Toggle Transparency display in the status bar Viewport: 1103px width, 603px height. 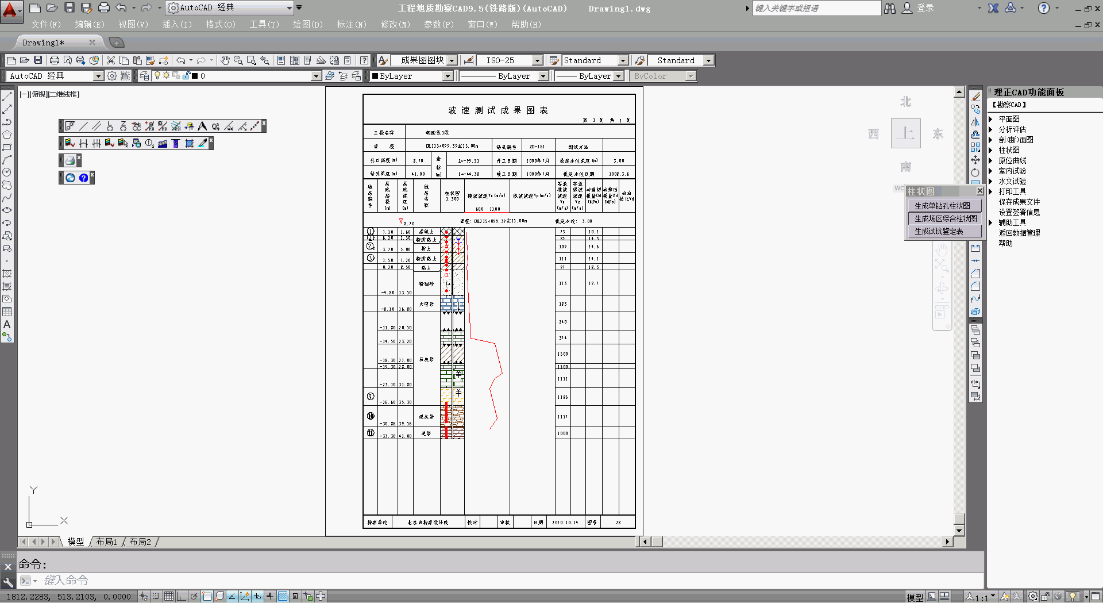coord(283,596)
